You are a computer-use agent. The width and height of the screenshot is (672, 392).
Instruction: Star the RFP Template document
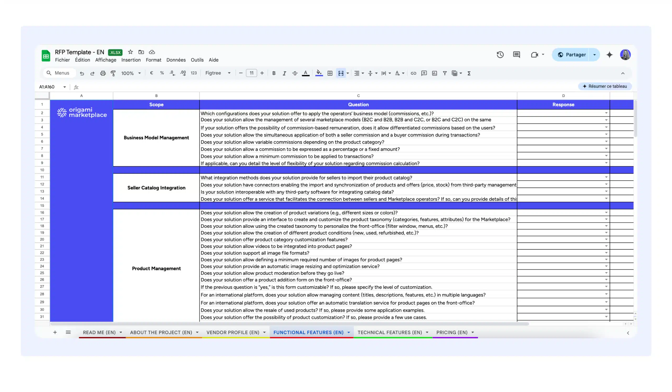[130, 52]
